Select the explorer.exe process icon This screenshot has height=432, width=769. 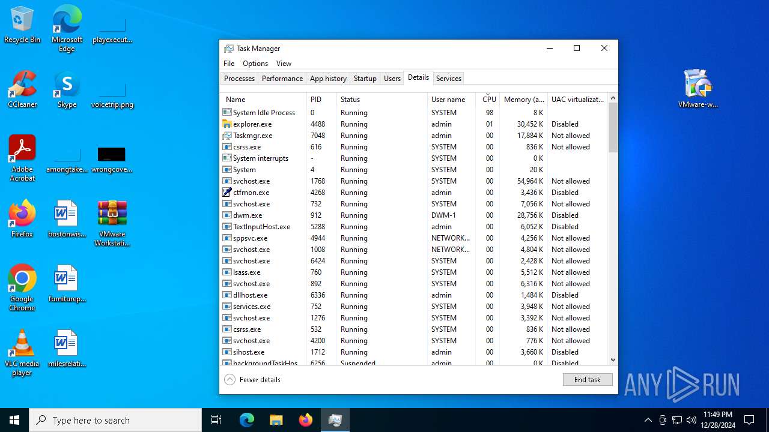[227, 124]
